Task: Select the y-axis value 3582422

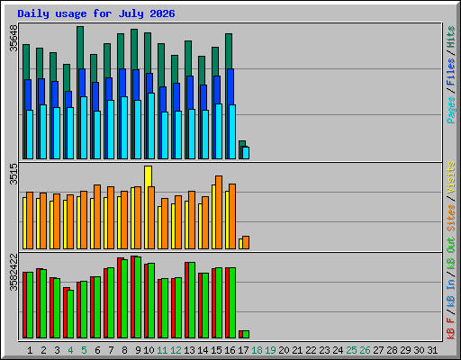Action: [x=14, y=272]
